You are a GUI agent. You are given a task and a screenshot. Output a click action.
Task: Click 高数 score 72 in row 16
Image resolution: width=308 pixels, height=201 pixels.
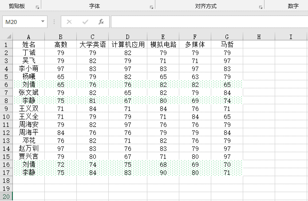(x=61, y=165)
